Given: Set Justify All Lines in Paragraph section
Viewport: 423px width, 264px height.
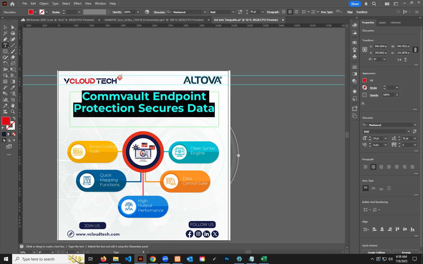Looking at the screenshot, I should (x=412, y=167).
